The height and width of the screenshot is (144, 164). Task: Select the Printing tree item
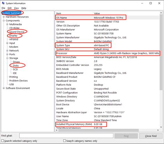click(13, 77)
